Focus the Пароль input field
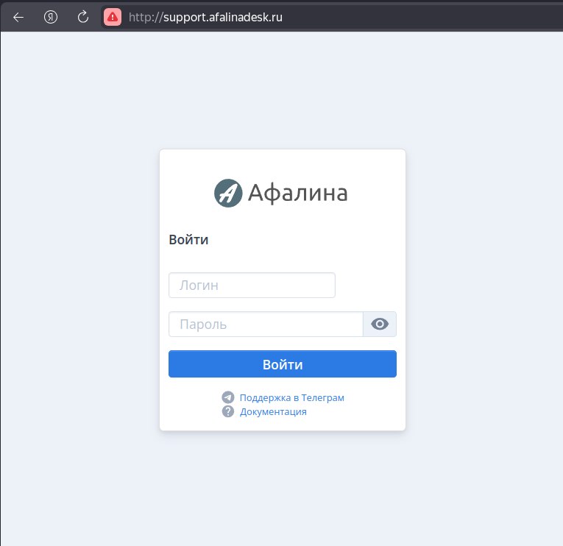This screenshot has width=563, height=546. pyautogui.click(x=266, y=325)
